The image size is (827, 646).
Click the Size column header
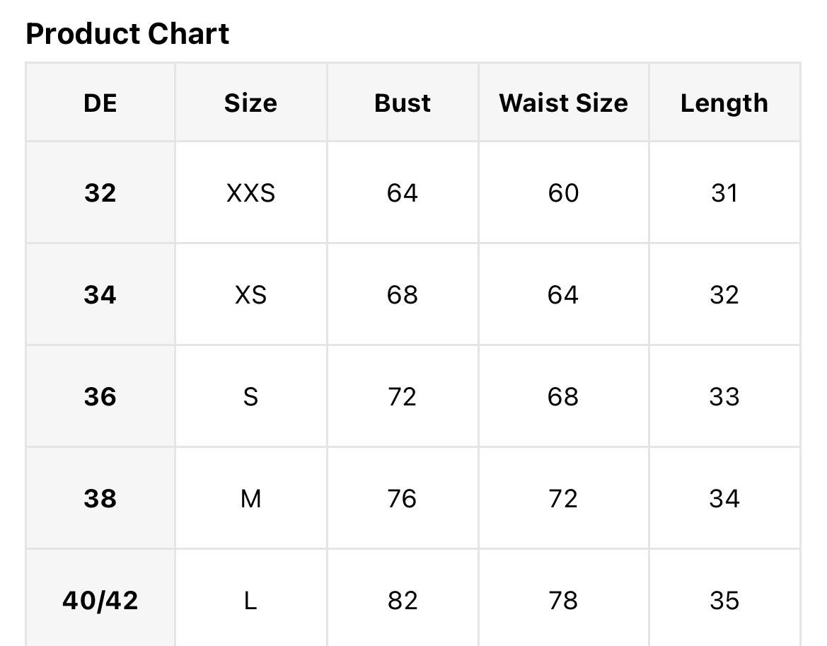pyautogui.click(x=250, y=103)
